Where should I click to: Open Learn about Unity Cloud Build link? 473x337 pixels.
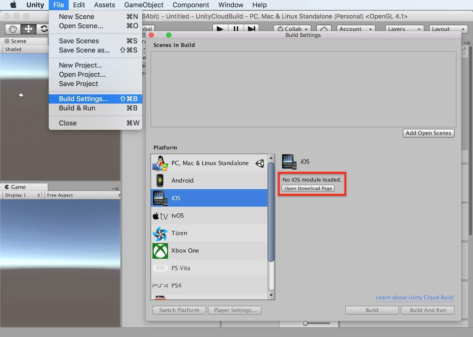415,297
